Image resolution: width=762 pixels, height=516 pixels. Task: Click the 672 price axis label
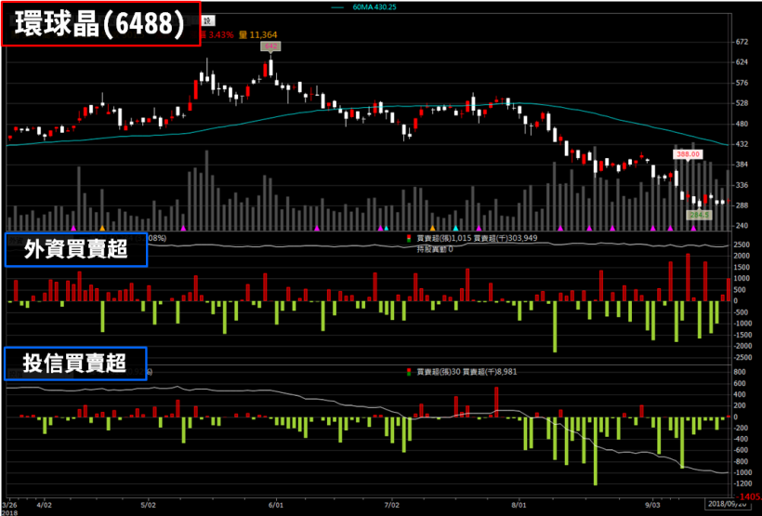tap(742, 42)
